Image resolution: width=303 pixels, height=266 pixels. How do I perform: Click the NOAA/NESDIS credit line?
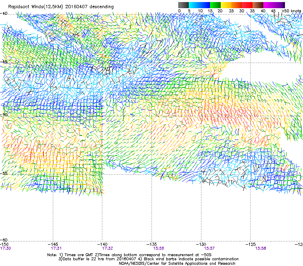[x=177, y=264]
